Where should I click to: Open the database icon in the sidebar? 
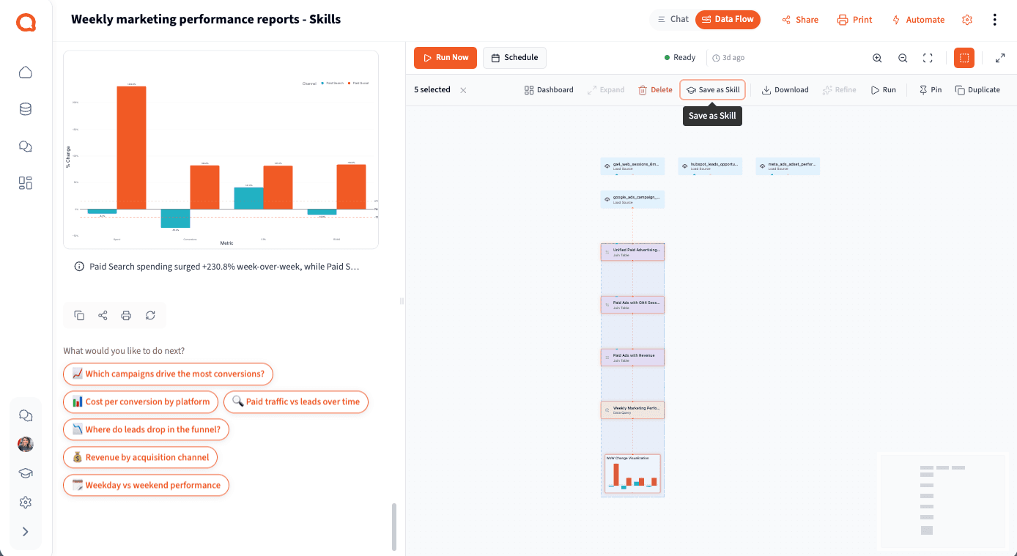[26, 109]
